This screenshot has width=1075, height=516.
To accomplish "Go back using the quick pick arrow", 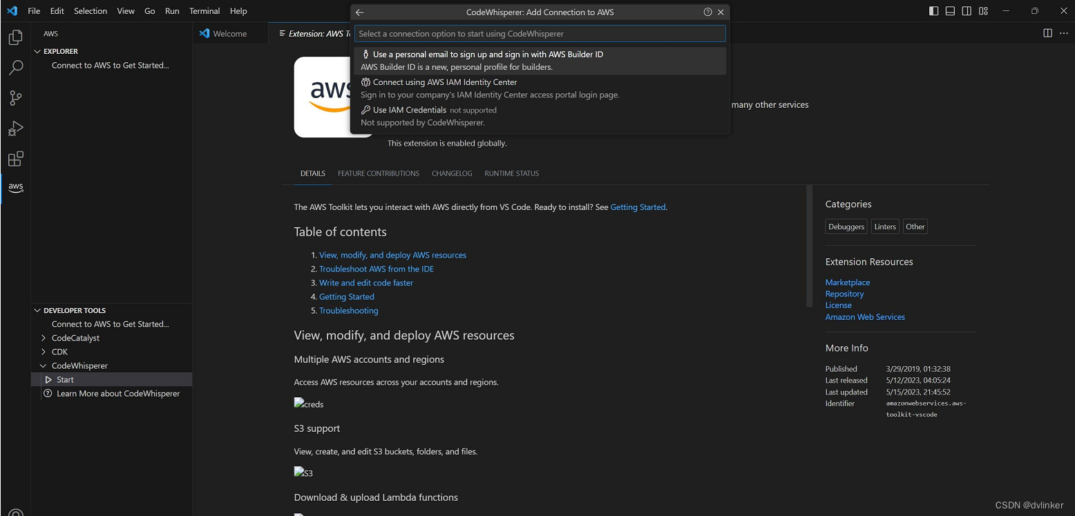I will tap(359, 12).
